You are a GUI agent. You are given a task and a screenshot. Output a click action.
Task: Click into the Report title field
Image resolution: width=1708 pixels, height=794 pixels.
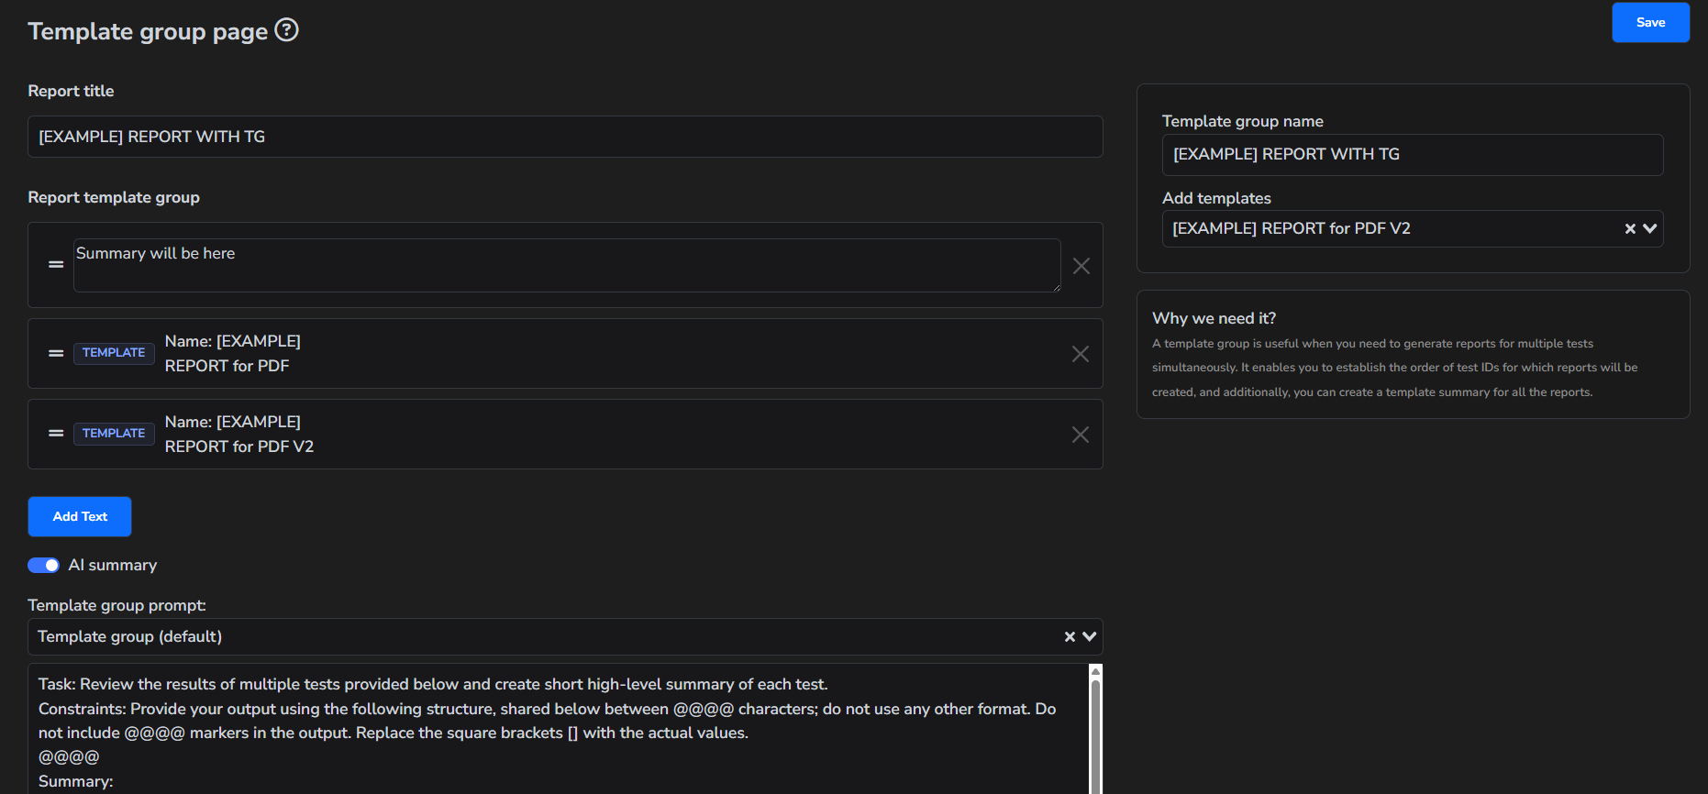pyautogui.click(x=564, y=137)
